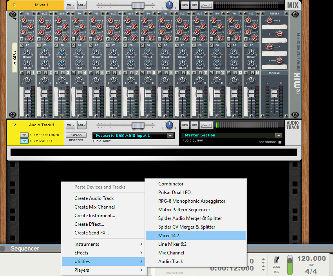This screenshot has width=333, height=276.
Task: Click the 120.000 tempo value
Action: click(x=311, y=258)
